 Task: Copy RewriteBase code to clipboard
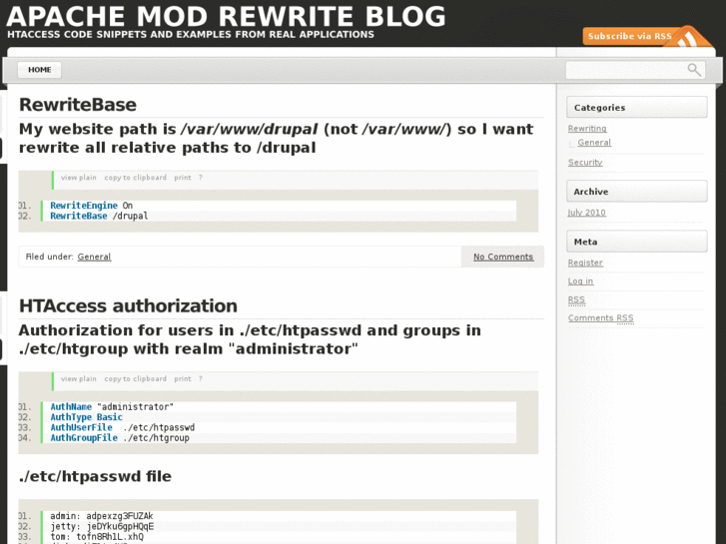[135, 178]
